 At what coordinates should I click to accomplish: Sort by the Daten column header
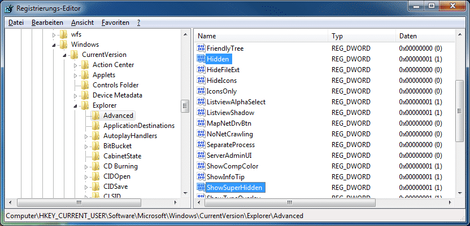tap(425, 36)
